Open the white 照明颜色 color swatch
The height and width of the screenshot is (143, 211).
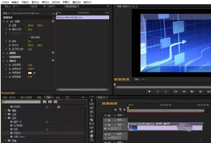[x=30, y=73]
